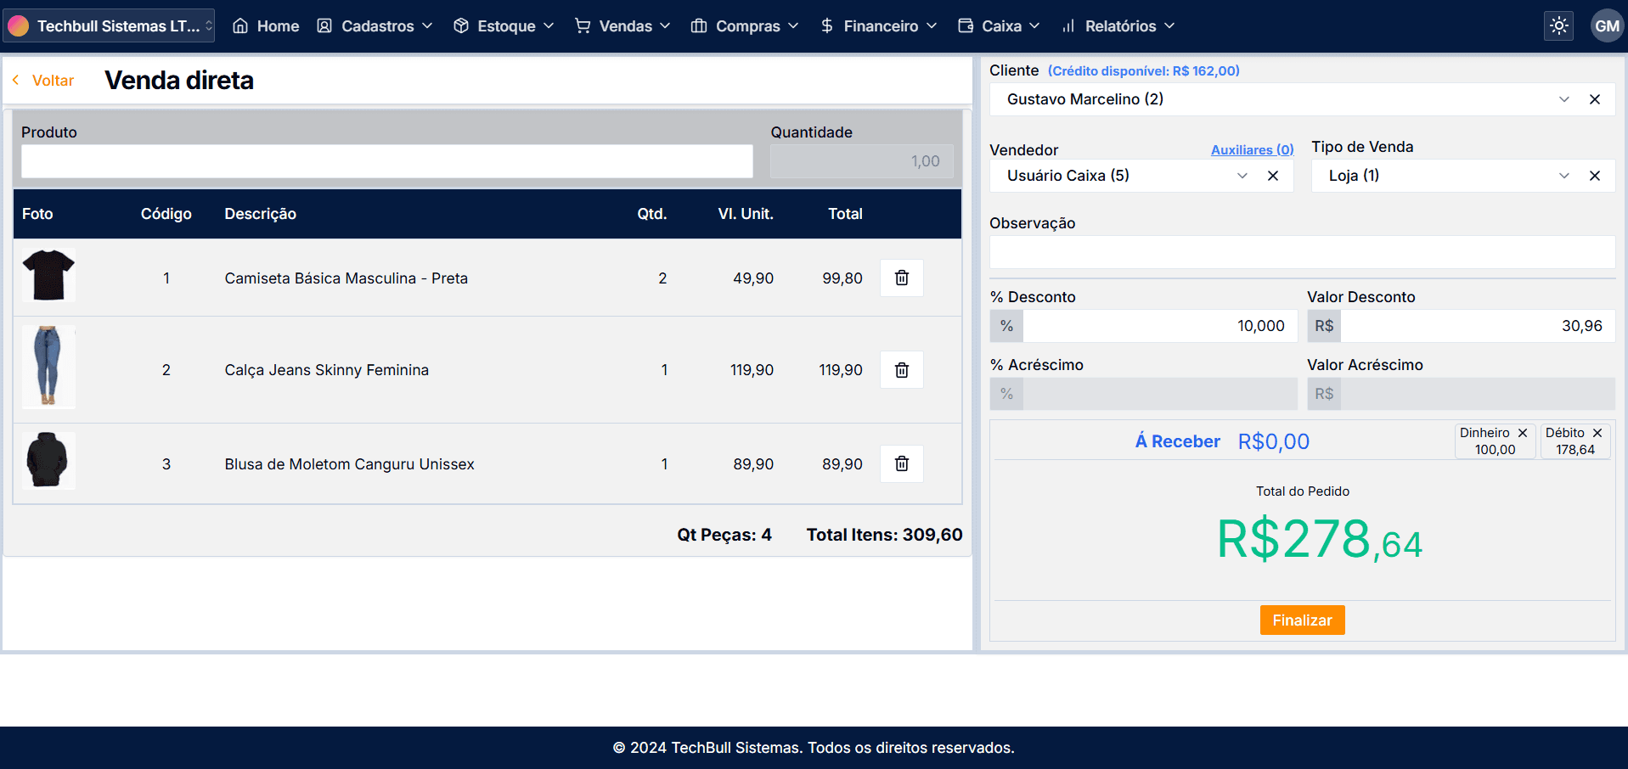Toggle the light/dark theme sun icon
The height and width of the screenshot is (769, 1628).
tap(1558, 25)
